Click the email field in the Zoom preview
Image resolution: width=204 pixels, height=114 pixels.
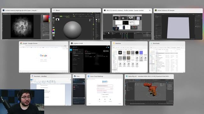105,86
